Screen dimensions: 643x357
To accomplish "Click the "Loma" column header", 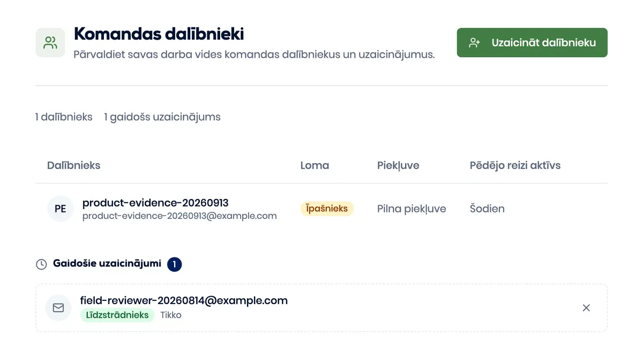I will pos(315,165).
